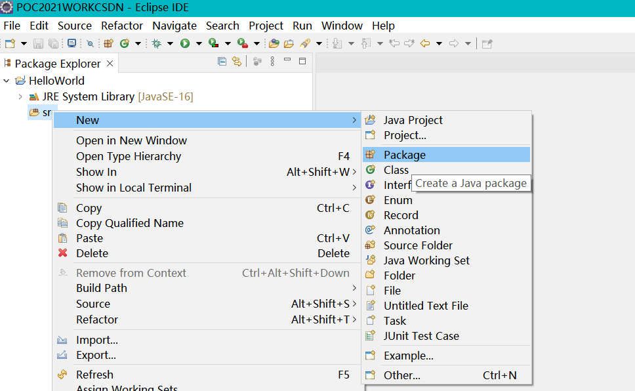Choose Record from the New submenu
The width and height of the screenshot is (635, 391).
pyautogui.click(x=446, y=215)
